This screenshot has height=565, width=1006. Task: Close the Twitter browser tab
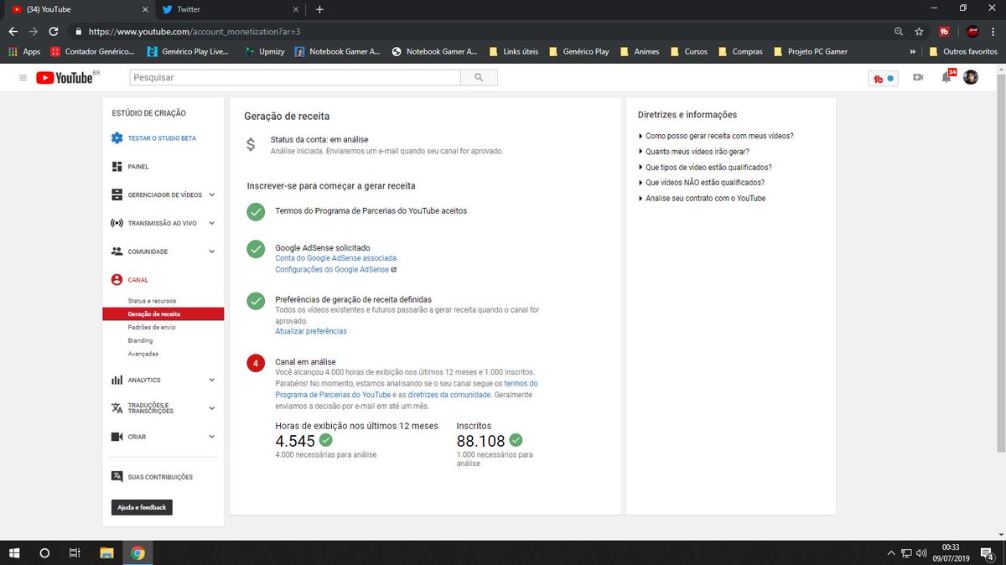click(x=295, y=9)
